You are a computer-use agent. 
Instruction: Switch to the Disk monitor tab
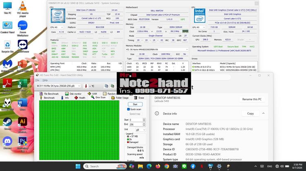click(73, 94)
